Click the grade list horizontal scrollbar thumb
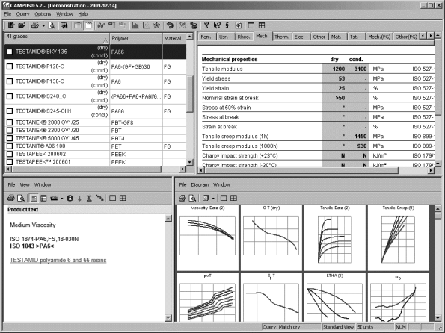 click(86, 169)
